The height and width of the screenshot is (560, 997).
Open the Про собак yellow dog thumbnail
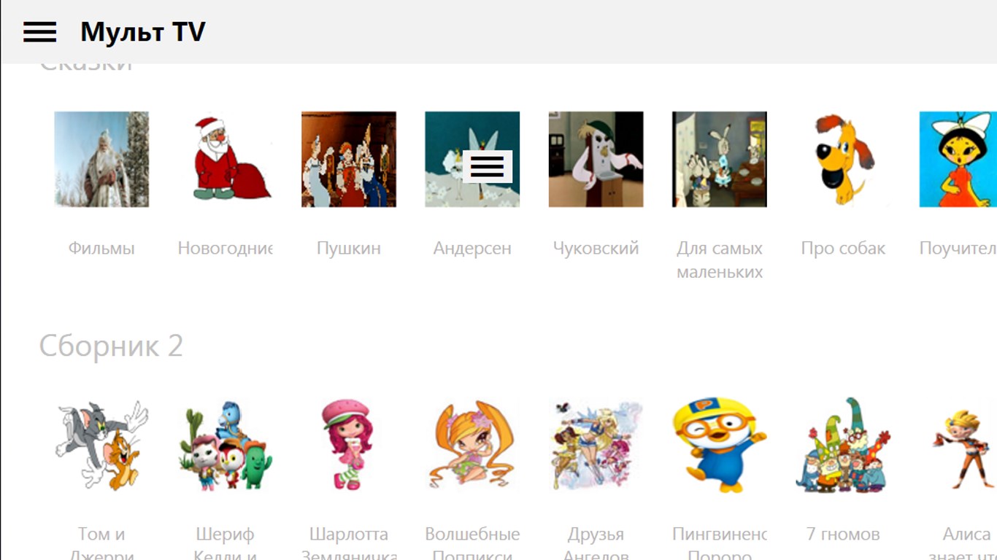coord(843,159)
